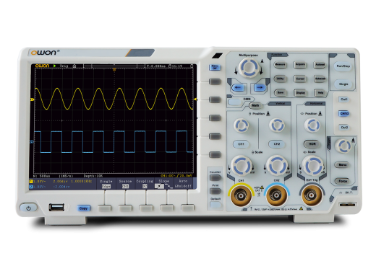
Task: Click the yellow CH1 sine waveform
Action: (114, 99)
